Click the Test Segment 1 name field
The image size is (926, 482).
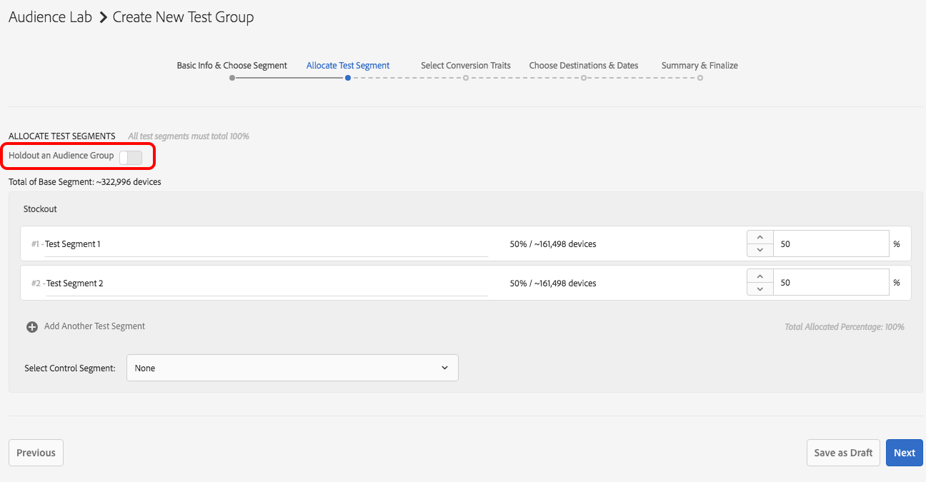pyautogui.click(x=266, y=244)
